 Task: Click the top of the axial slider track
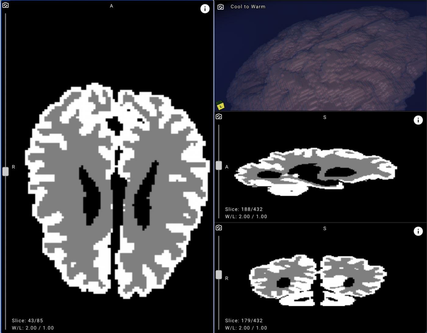coord(5,15)
